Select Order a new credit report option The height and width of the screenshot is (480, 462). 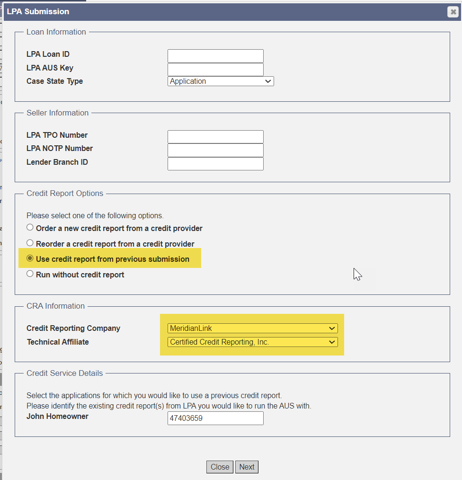30,227
